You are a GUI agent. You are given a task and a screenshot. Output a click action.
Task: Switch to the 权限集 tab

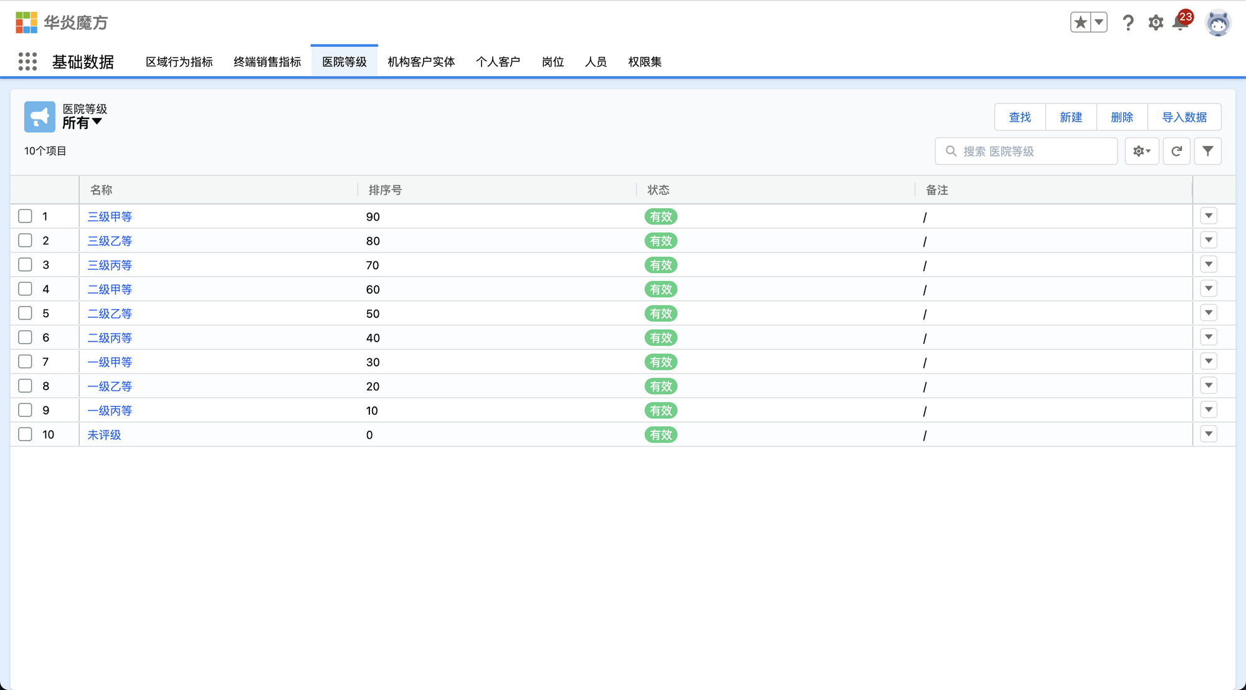(x=645, y=62)
